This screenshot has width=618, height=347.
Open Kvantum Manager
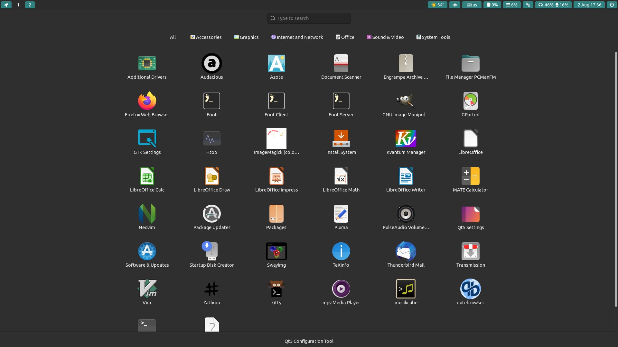[406, 142]
